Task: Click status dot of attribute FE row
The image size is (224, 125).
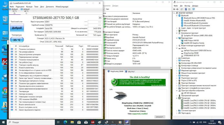Action: [x=12, y=110]
